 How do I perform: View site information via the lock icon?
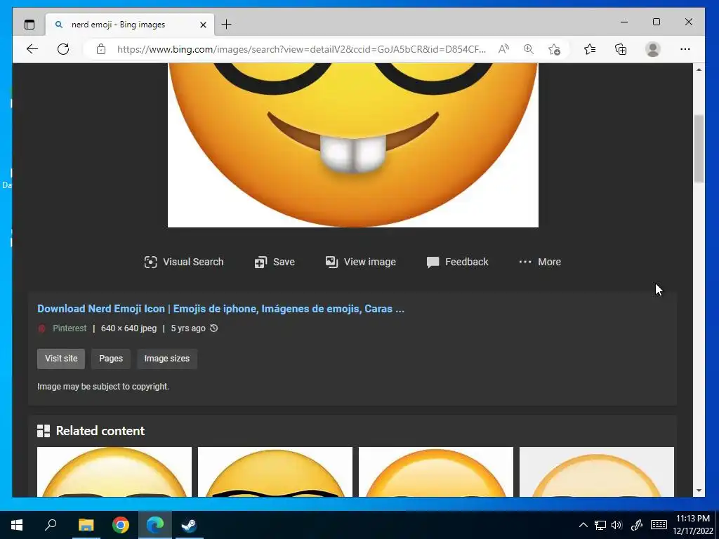click(101, 49)
